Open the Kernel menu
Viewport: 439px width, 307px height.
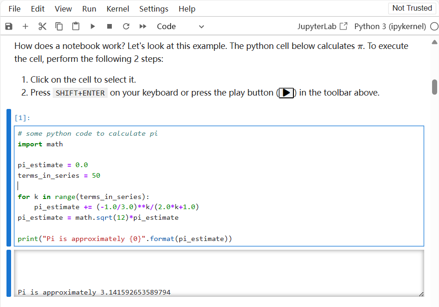(117, 8)
